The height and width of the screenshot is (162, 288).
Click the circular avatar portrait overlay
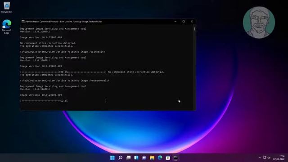pos(259,22)
